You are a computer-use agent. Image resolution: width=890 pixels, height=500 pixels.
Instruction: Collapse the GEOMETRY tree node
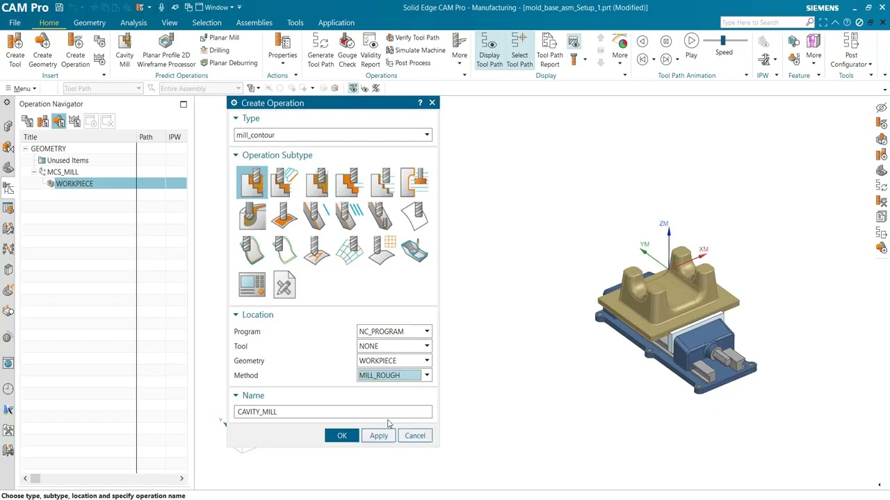25,149
